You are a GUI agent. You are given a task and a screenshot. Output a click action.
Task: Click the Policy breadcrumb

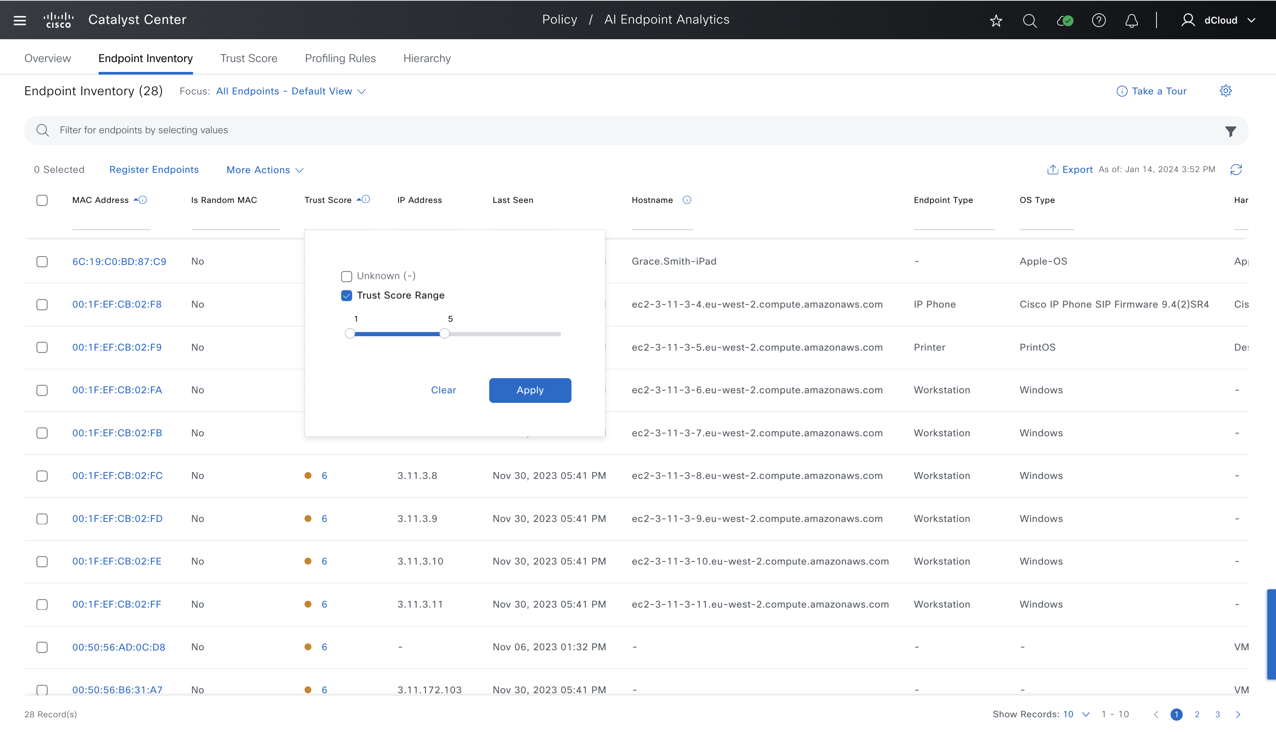coord(559,20)
